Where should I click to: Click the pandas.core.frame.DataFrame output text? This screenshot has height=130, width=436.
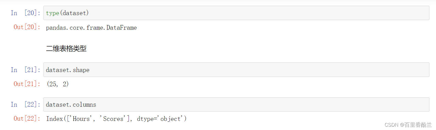(91, 27)
